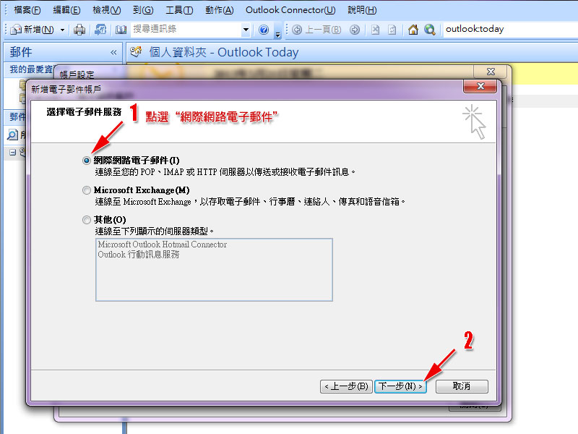Click the Search the Web globe icon
The height and width of the screenshot is (434, 578).
coord(430,30)
